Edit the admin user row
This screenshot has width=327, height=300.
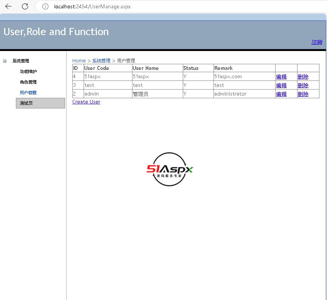point(281,94)
